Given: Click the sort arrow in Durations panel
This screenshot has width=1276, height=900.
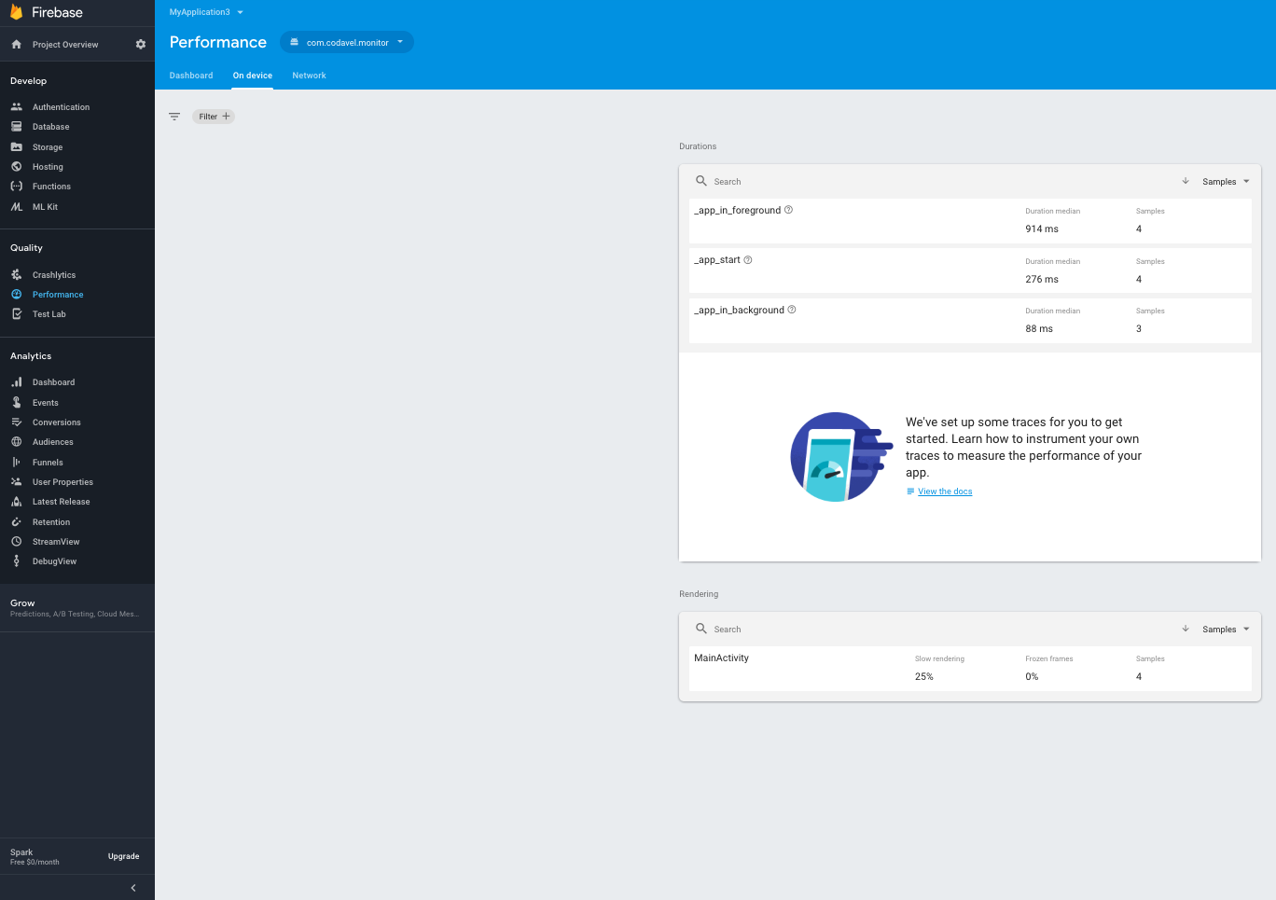Looking at the screenshot, I should 1185,181.
